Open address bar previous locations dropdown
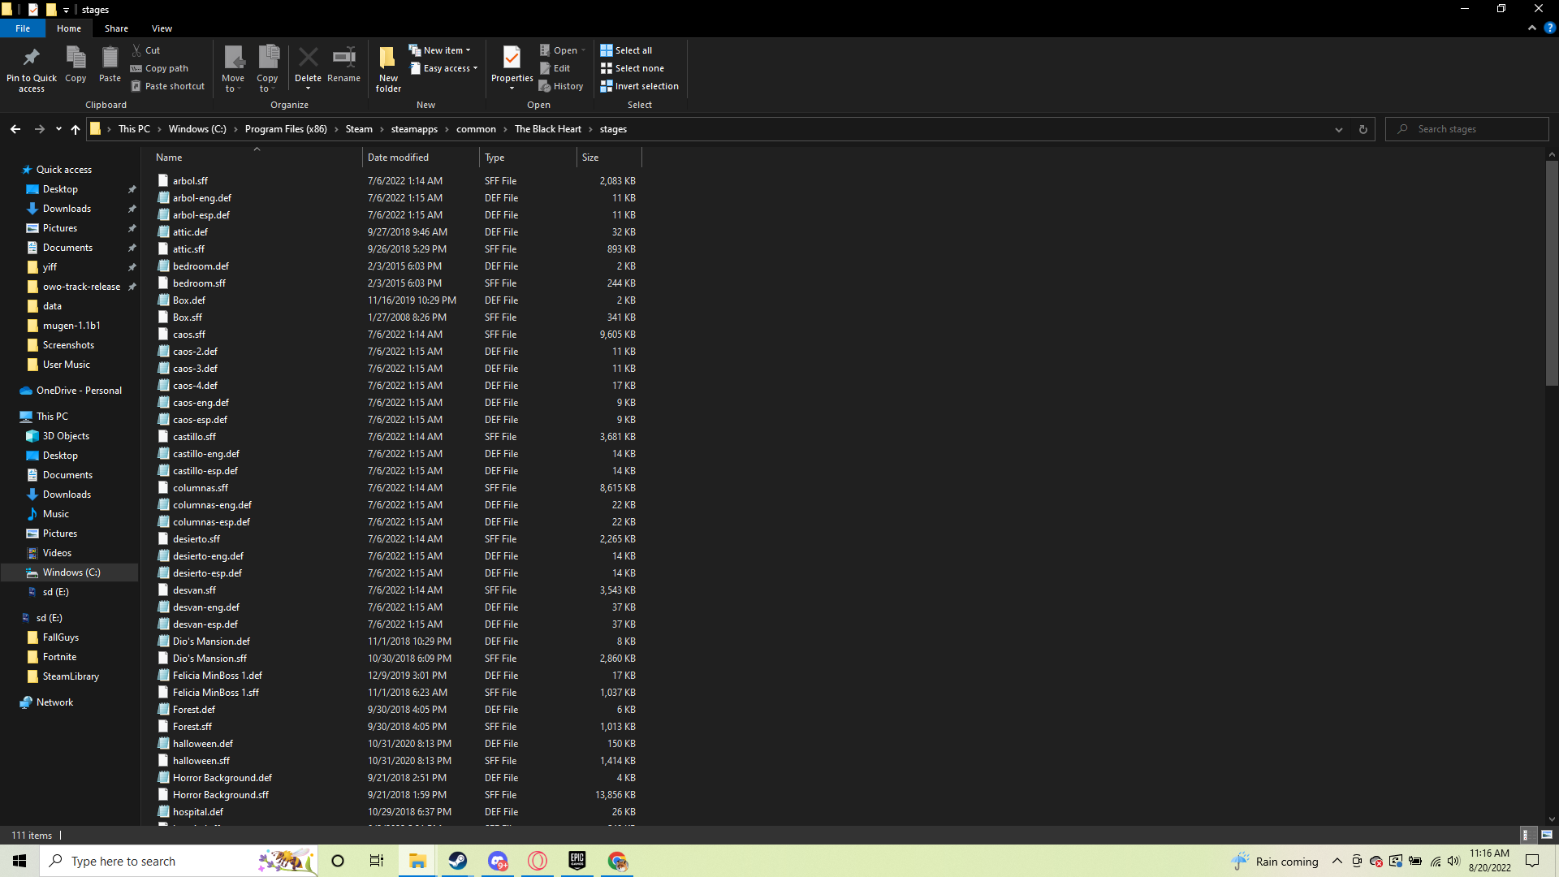Image resolution: width=1559 pixels, height=877 pixels. tap(1339, 129)
